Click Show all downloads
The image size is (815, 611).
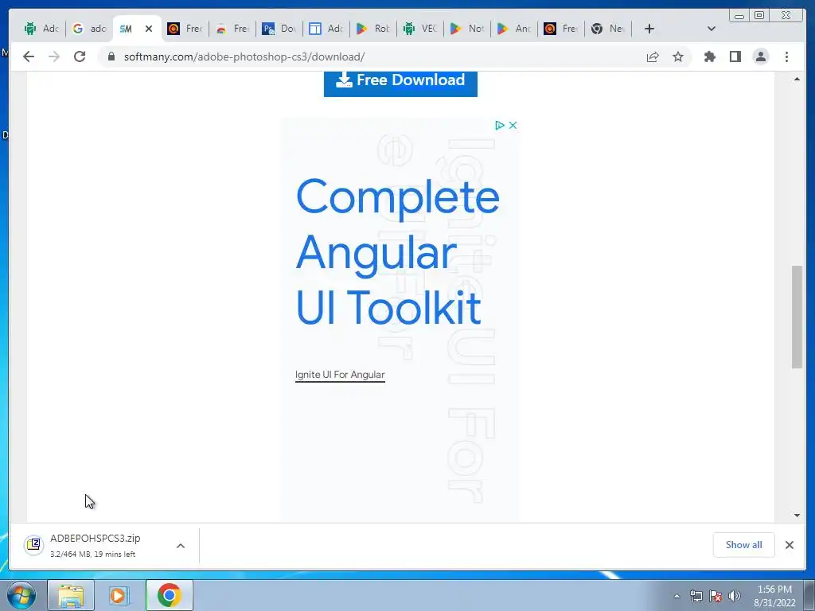pos(744,545)
